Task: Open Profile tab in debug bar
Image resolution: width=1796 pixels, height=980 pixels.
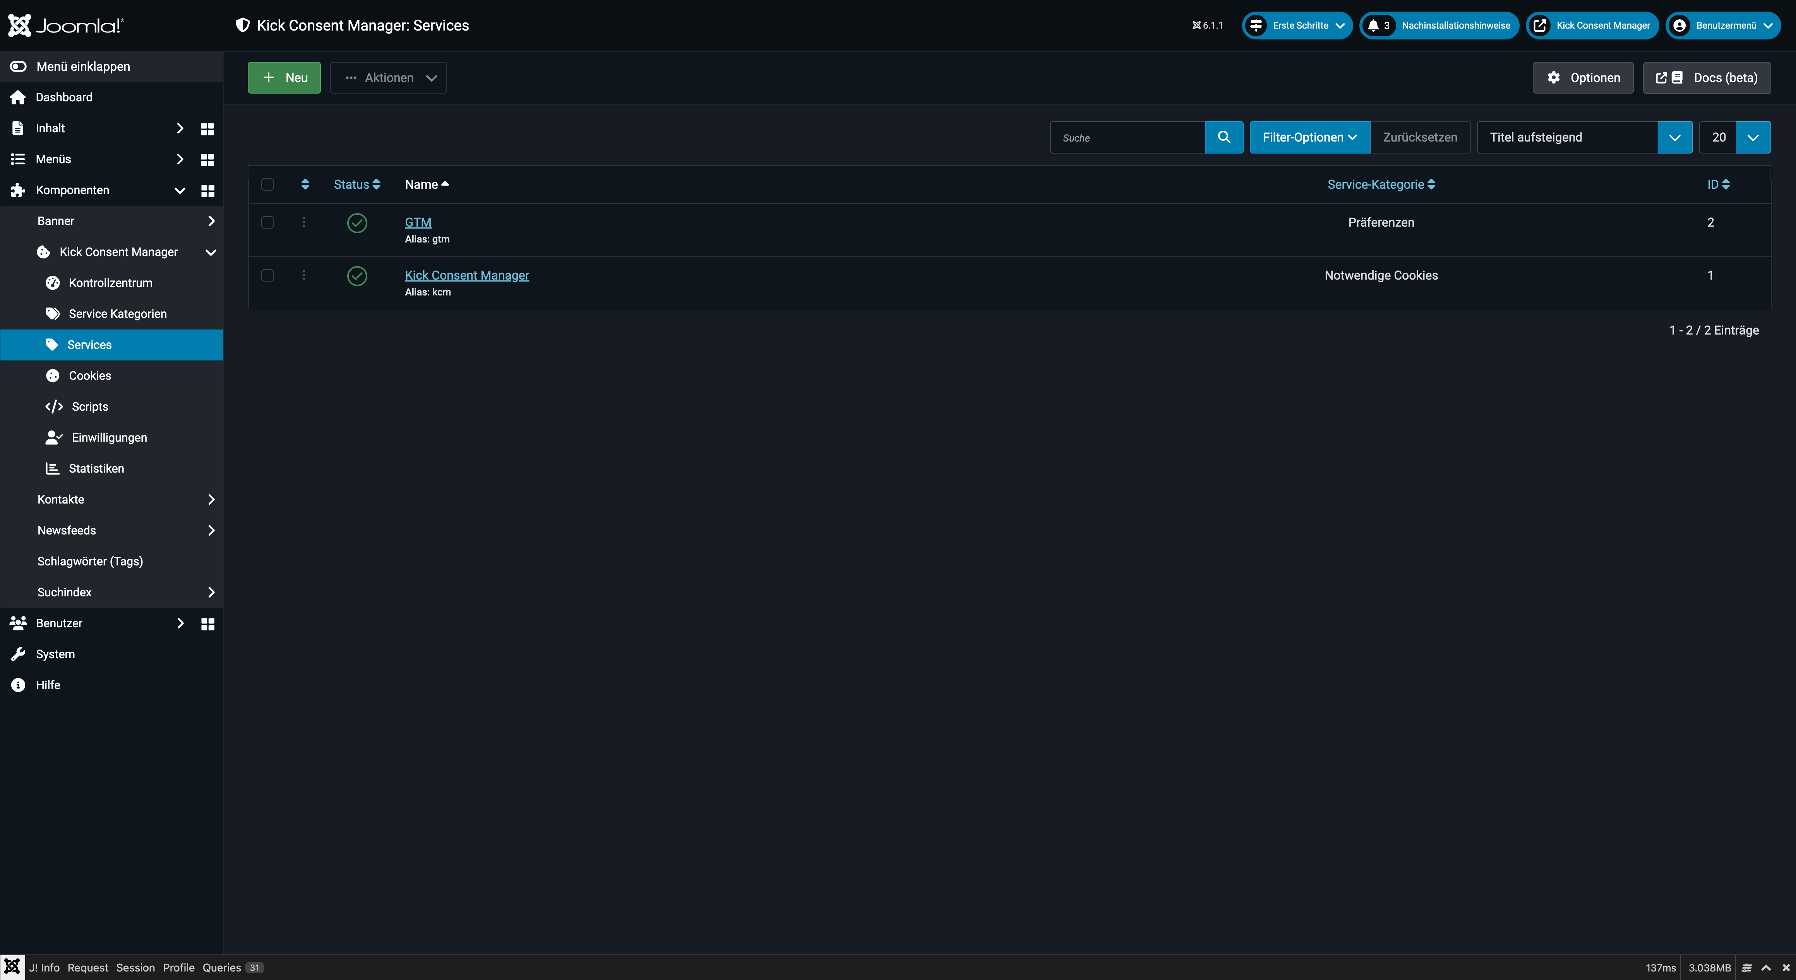Action: click(178, 968)
